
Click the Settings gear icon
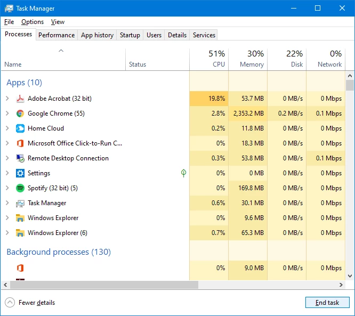pyautogui.click(x=20, y=173)
